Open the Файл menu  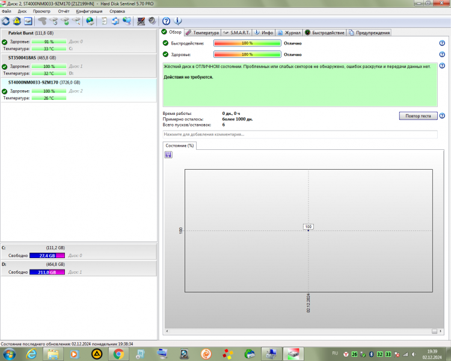(7, 11)
